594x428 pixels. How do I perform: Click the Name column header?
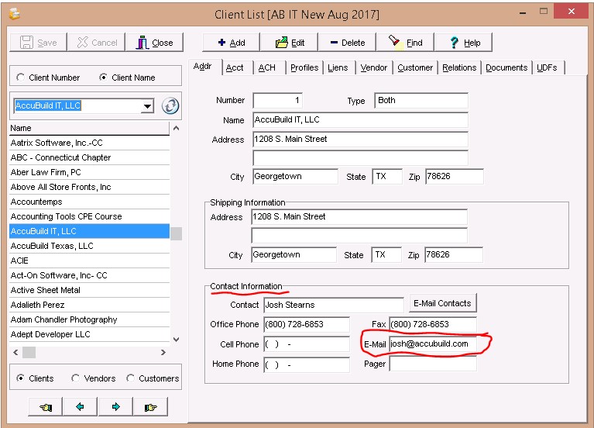pos(89,128)
